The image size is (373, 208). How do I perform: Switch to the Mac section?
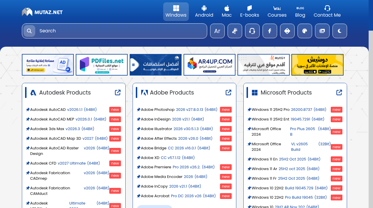click(x=227, y=12)
